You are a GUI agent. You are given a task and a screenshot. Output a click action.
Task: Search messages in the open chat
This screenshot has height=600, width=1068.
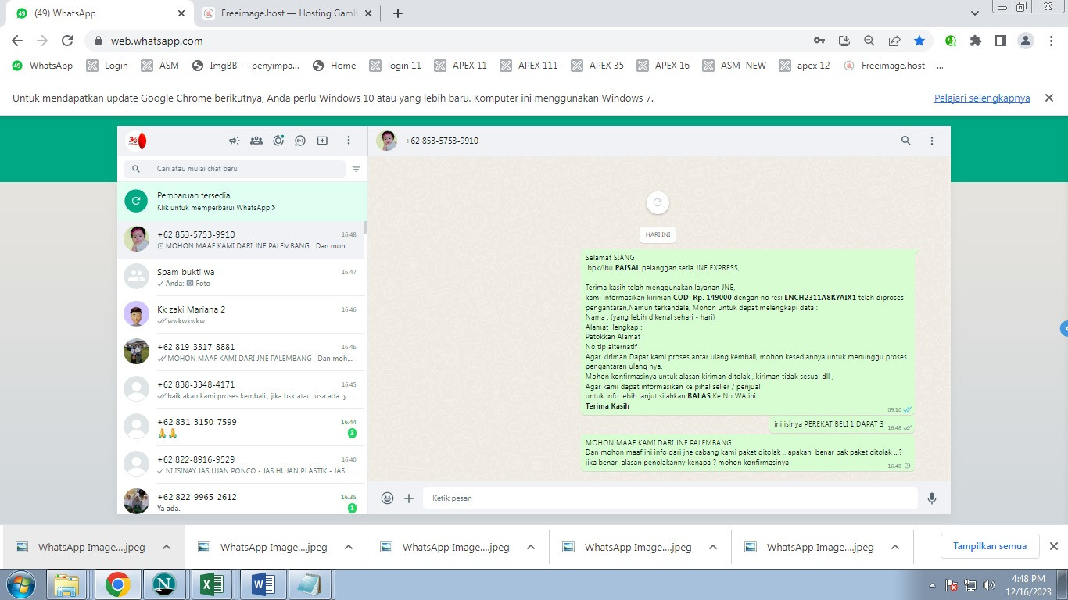[x=905, y=141]
